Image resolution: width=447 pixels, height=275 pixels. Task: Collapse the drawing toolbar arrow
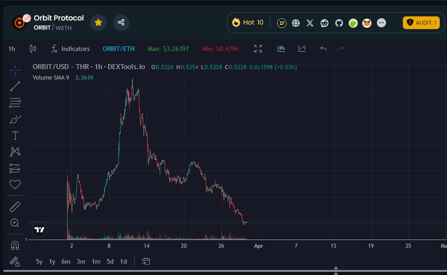click(26, 240)
